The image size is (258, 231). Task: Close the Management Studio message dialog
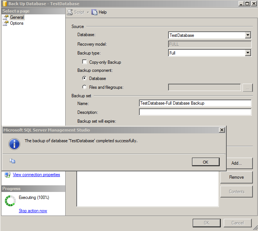(x=222, y=130)
